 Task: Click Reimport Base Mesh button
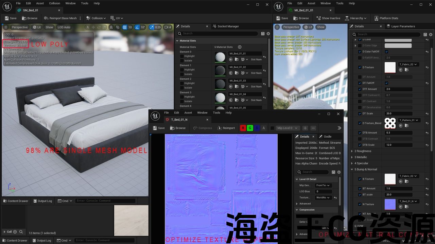pos(60,18)
